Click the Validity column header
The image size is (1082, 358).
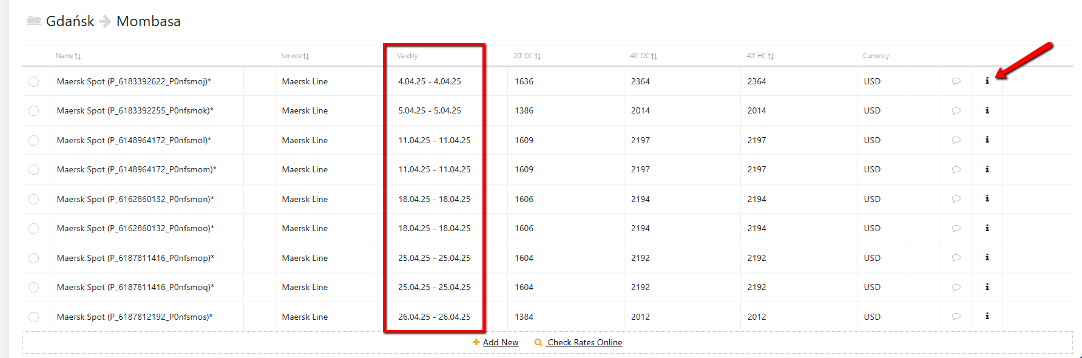coord(407,56)
